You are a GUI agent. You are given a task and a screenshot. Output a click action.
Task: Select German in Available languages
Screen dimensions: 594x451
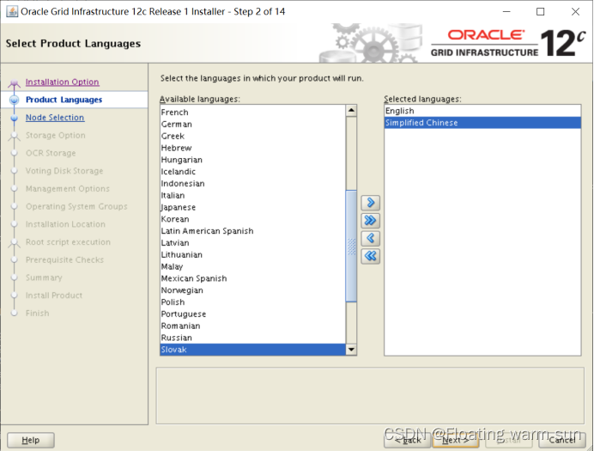(252, 124)
